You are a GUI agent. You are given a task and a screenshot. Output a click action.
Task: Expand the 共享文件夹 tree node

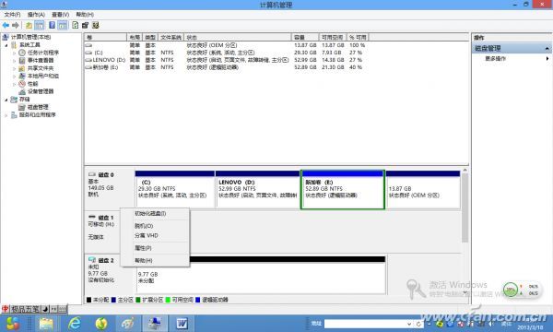(15, 68)
